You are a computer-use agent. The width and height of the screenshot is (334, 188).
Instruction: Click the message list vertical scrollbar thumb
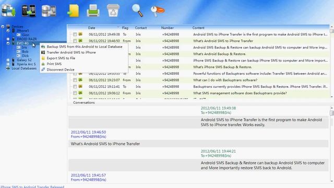point(332,31)
